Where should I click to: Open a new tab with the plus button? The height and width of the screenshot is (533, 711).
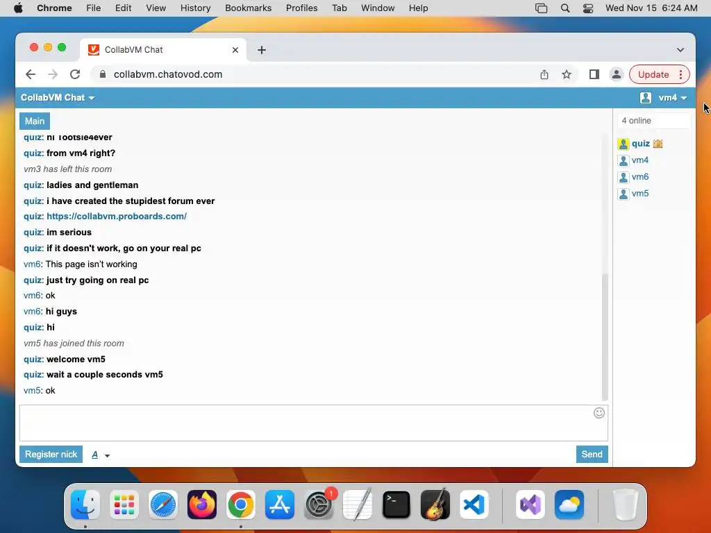(x=262, y=50)
